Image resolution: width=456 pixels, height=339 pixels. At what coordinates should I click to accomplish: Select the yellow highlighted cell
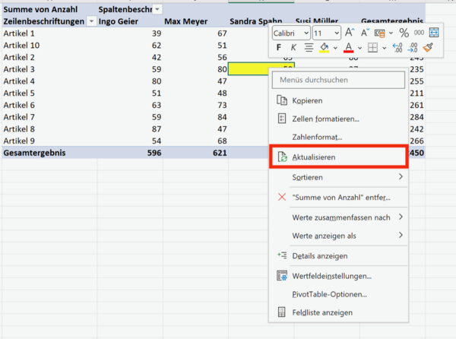click(x=248, y=69)
